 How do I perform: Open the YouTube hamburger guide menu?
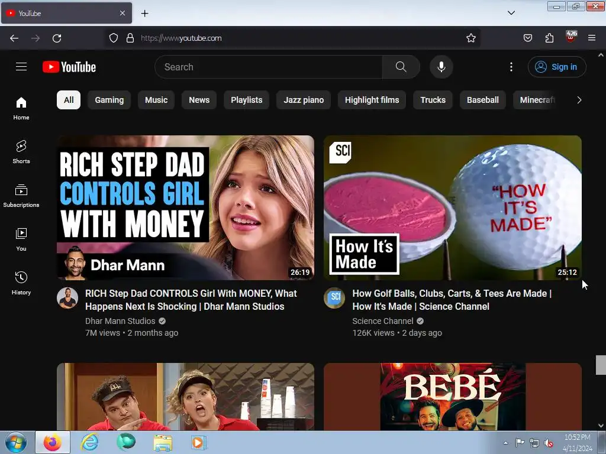click(21, 67)
